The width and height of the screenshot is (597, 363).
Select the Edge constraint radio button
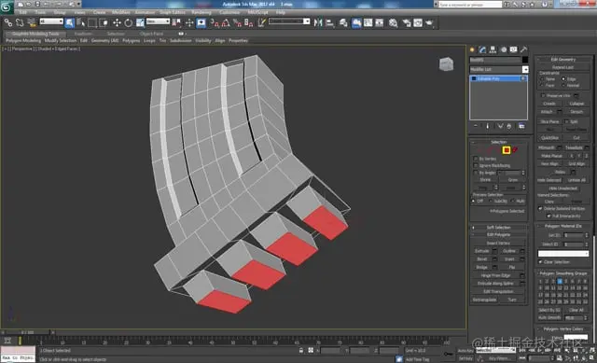563,78
